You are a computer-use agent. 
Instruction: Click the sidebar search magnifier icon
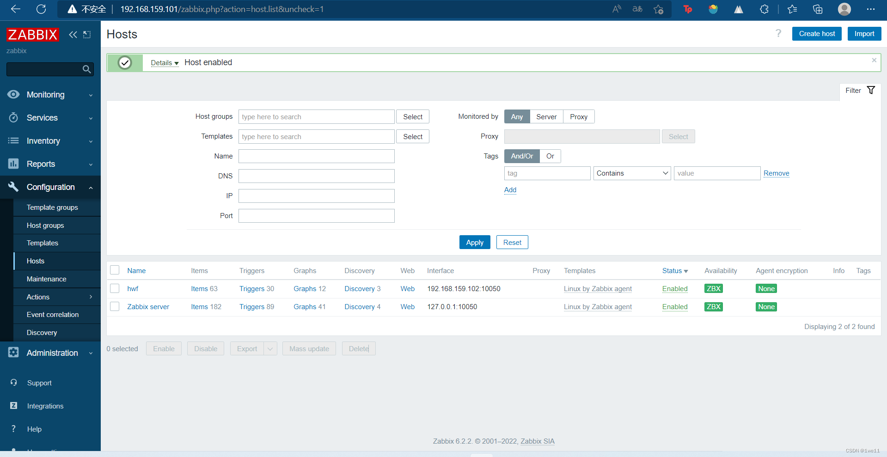click(x=86, y=69)
